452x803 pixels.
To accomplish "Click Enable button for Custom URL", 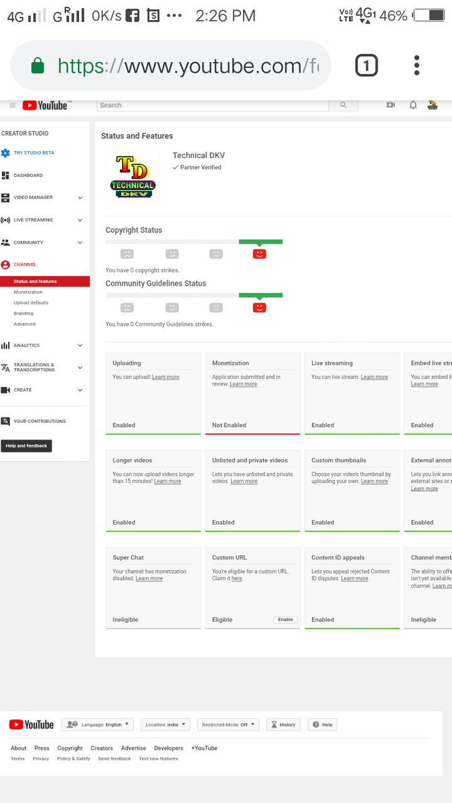I will click(x=286, y=620).
